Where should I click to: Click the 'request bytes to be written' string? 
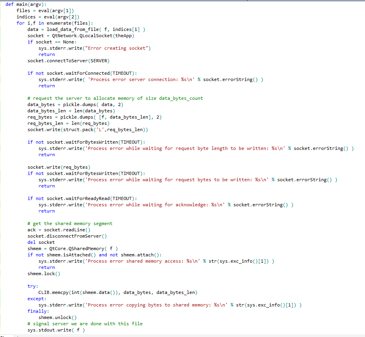coord(177,180)
